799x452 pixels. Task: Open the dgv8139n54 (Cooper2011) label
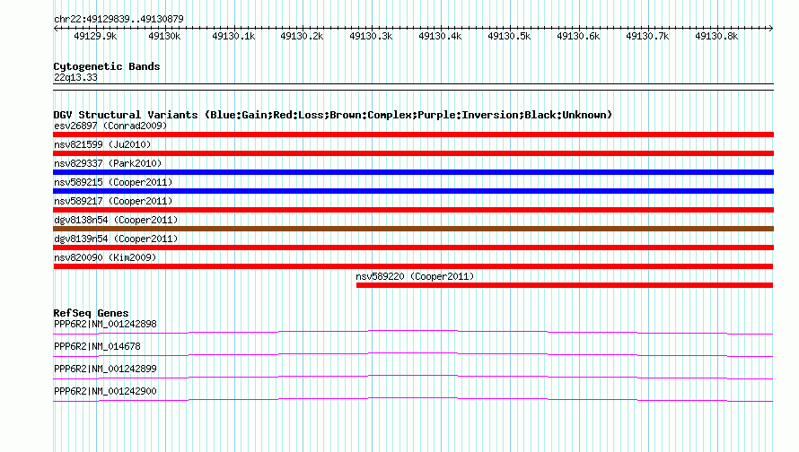(x=116, y=239)
